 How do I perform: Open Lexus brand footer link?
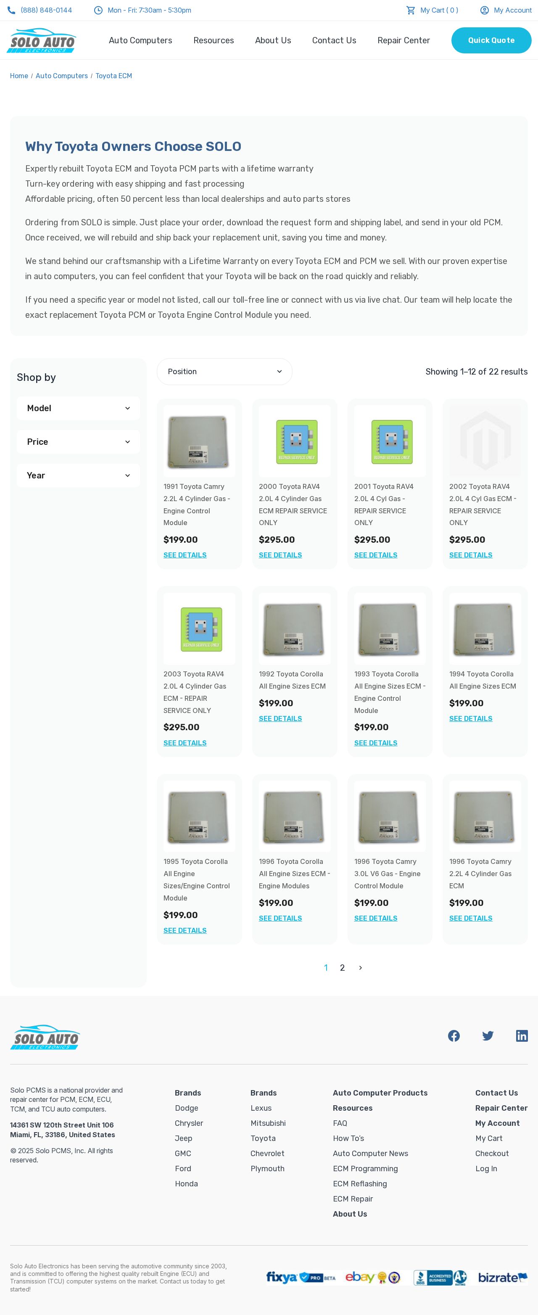click(261, 1108)
